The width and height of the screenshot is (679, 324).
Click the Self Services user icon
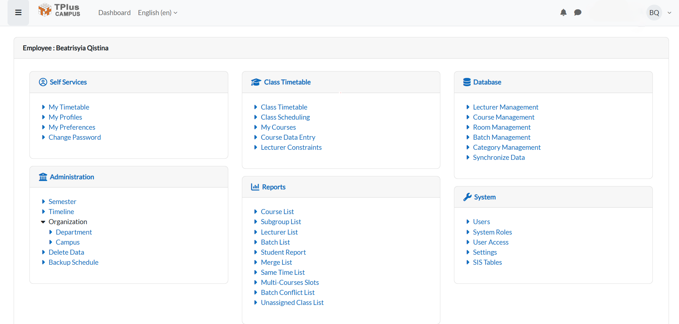point(43,82)
